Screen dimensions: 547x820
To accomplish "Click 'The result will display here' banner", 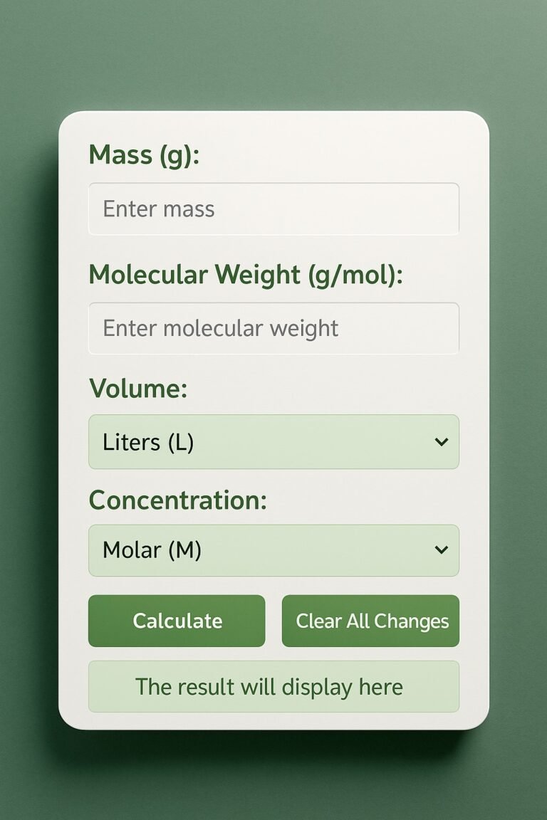I will [x=273, y=686].
